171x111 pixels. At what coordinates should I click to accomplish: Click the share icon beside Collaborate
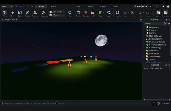[151, 6]
